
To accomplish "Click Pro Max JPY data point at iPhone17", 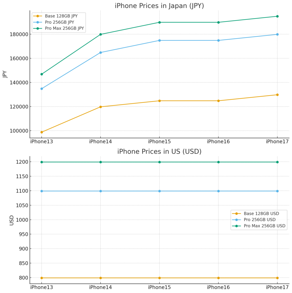I will [277, 16].
